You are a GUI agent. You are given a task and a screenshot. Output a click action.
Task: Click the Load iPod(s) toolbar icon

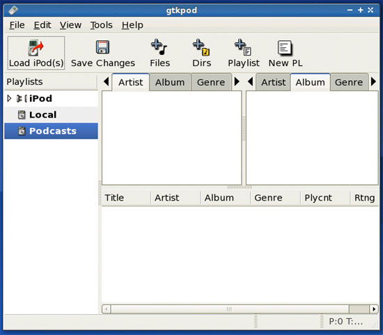[x=36, y=48]
